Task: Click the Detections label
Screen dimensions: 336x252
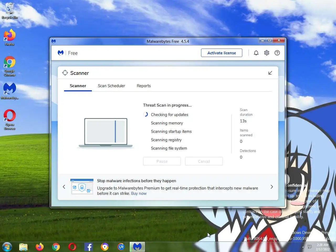Action: pyautogui.click(x=248, y=151)
